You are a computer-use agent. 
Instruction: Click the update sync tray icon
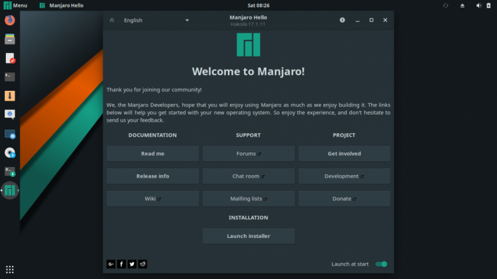(x=446, y=5)
